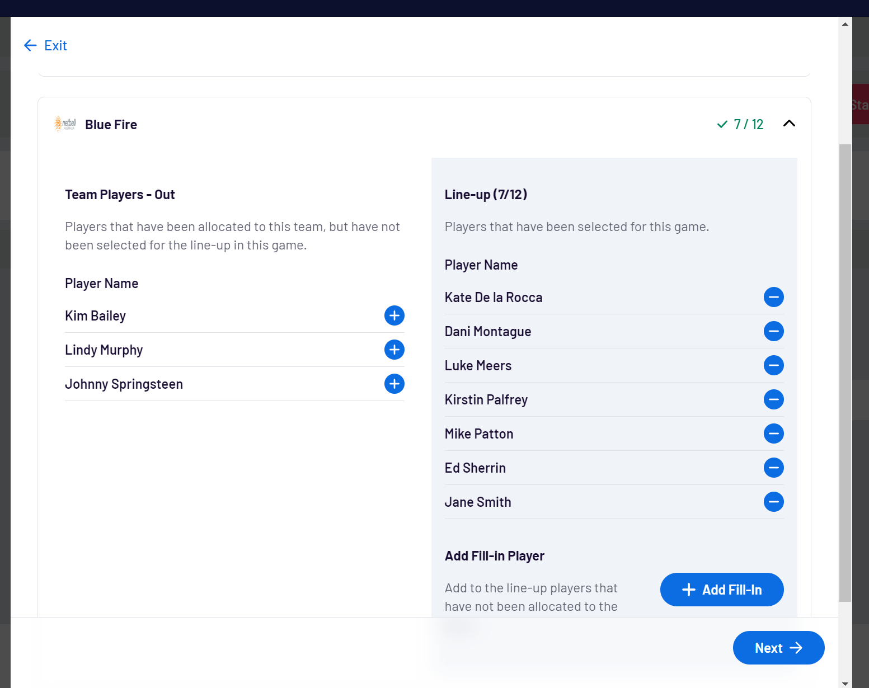869x688 pixels.
Task: Proceed with the Next button
Action: click(778, 648)
